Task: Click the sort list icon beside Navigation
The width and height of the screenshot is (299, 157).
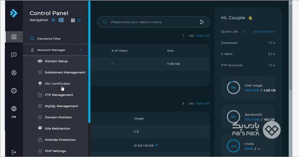Action: tap(61, 20)
